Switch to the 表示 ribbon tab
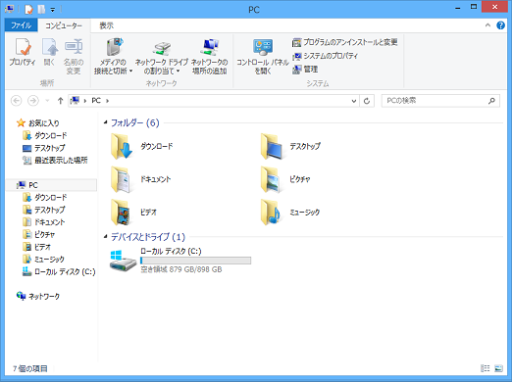 [106, 25]
